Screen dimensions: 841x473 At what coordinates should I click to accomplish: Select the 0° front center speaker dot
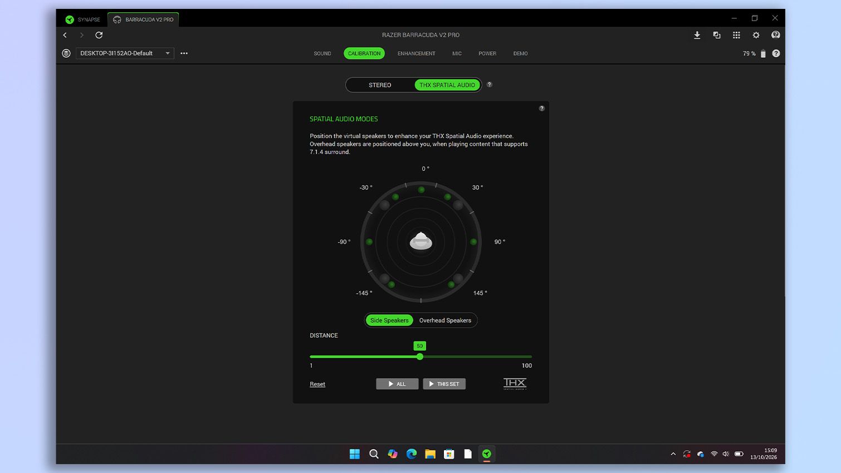coord(421,190)
